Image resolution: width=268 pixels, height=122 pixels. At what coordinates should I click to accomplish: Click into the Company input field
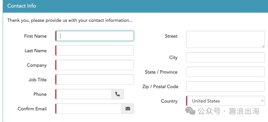pos(94,65)
